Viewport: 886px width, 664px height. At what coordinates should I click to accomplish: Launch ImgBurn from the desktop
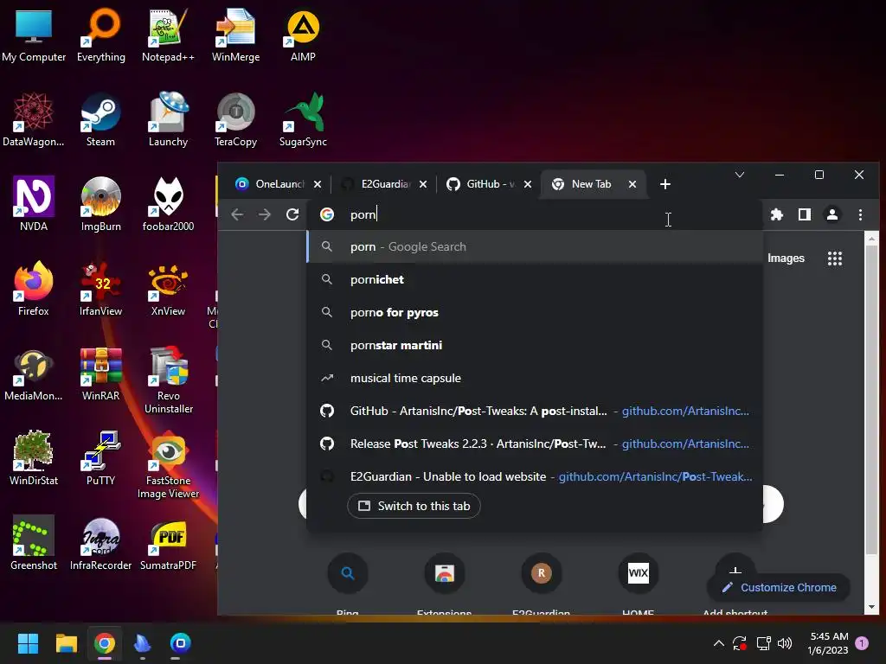(100, 204)
